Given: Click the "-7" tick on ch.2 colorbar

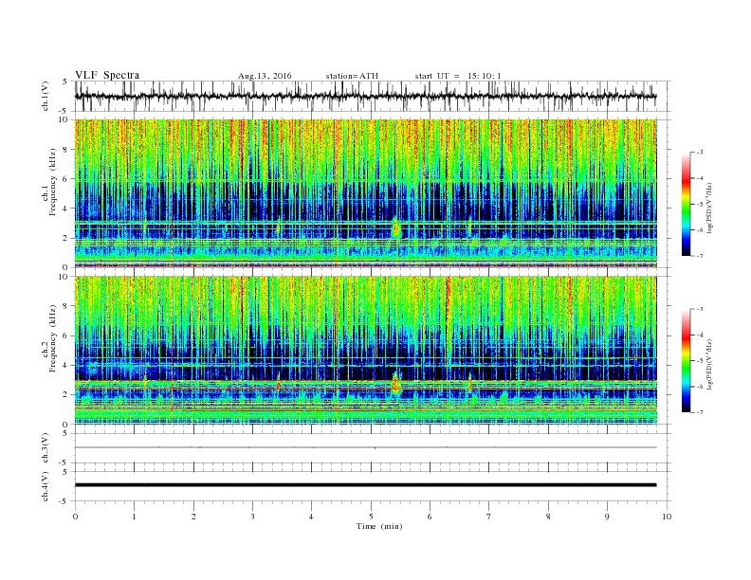Looking at the screenshot, I should tap(700, 412).
